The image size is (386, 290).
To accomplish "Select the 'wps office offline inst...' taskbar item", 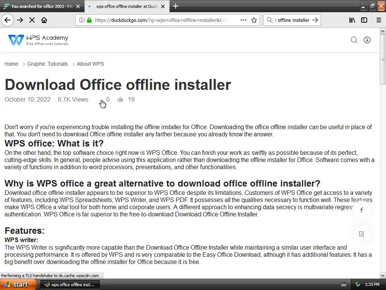I will click(70, 285).
